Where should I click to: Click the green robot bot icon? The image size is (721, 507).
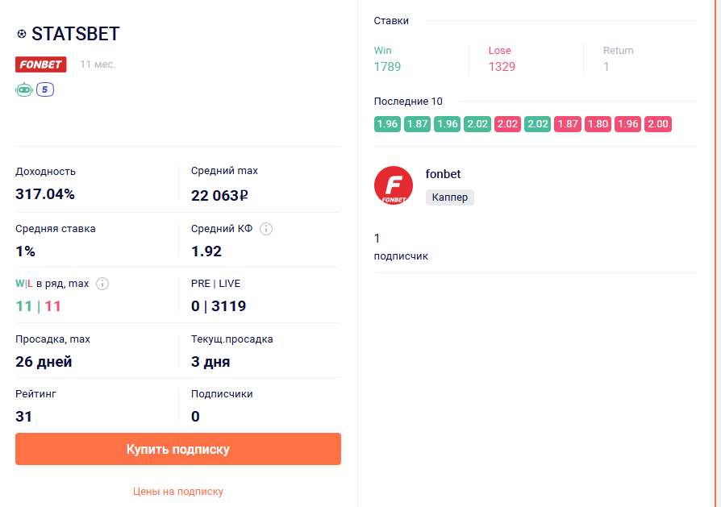tap(24, 89)
